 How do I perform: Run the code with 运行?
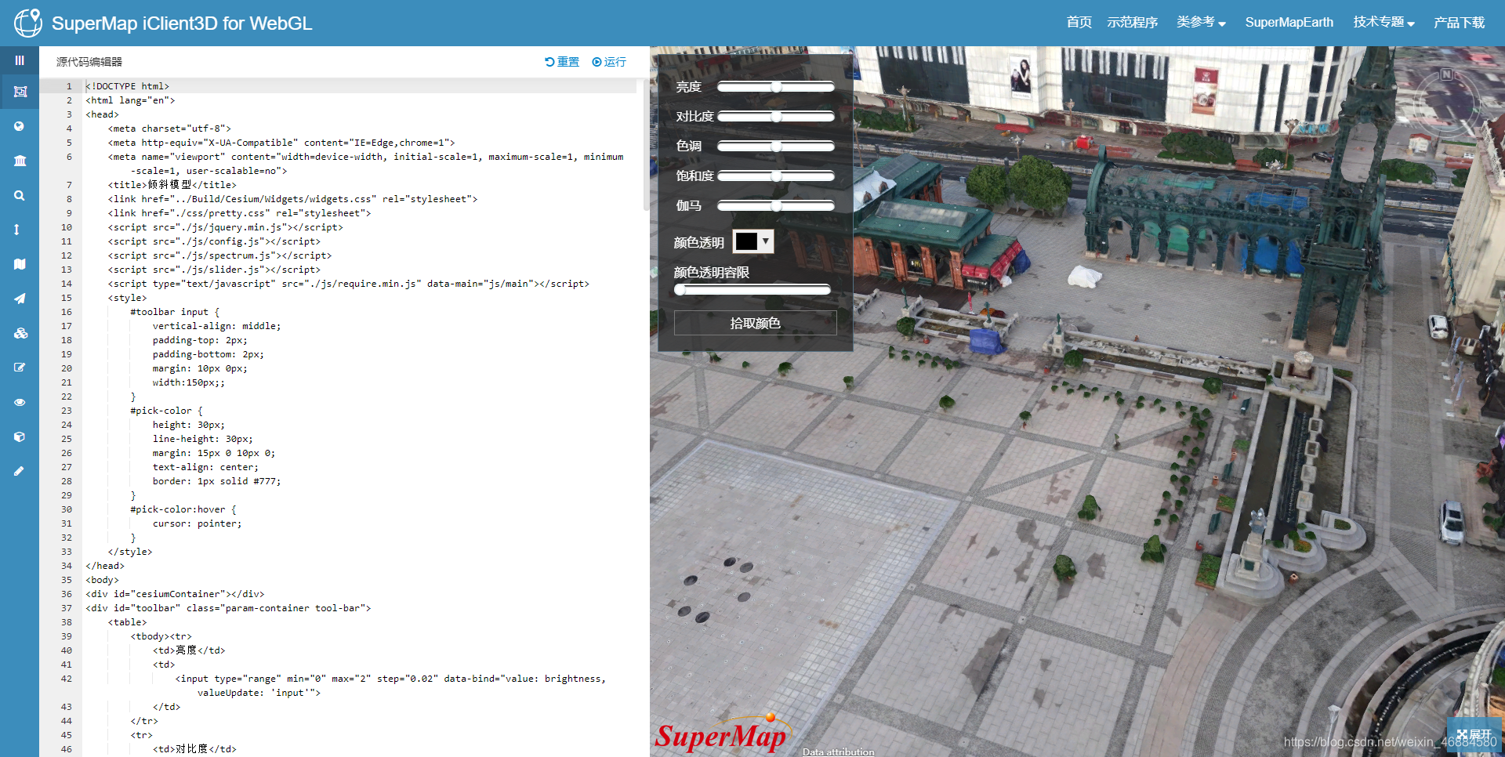coord(609,62)
